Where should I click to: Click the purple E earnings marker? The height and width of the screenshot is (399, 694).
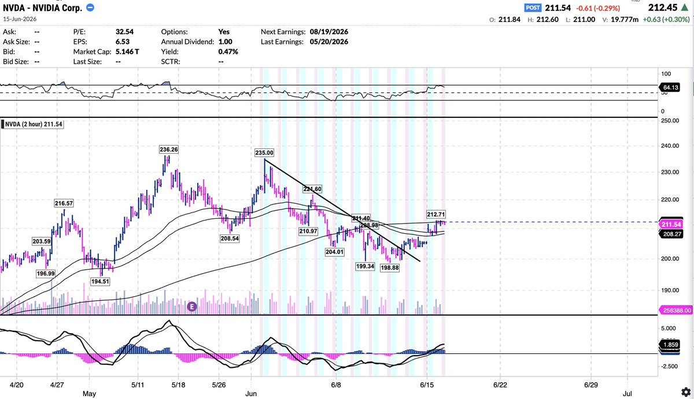click(192, 307)
